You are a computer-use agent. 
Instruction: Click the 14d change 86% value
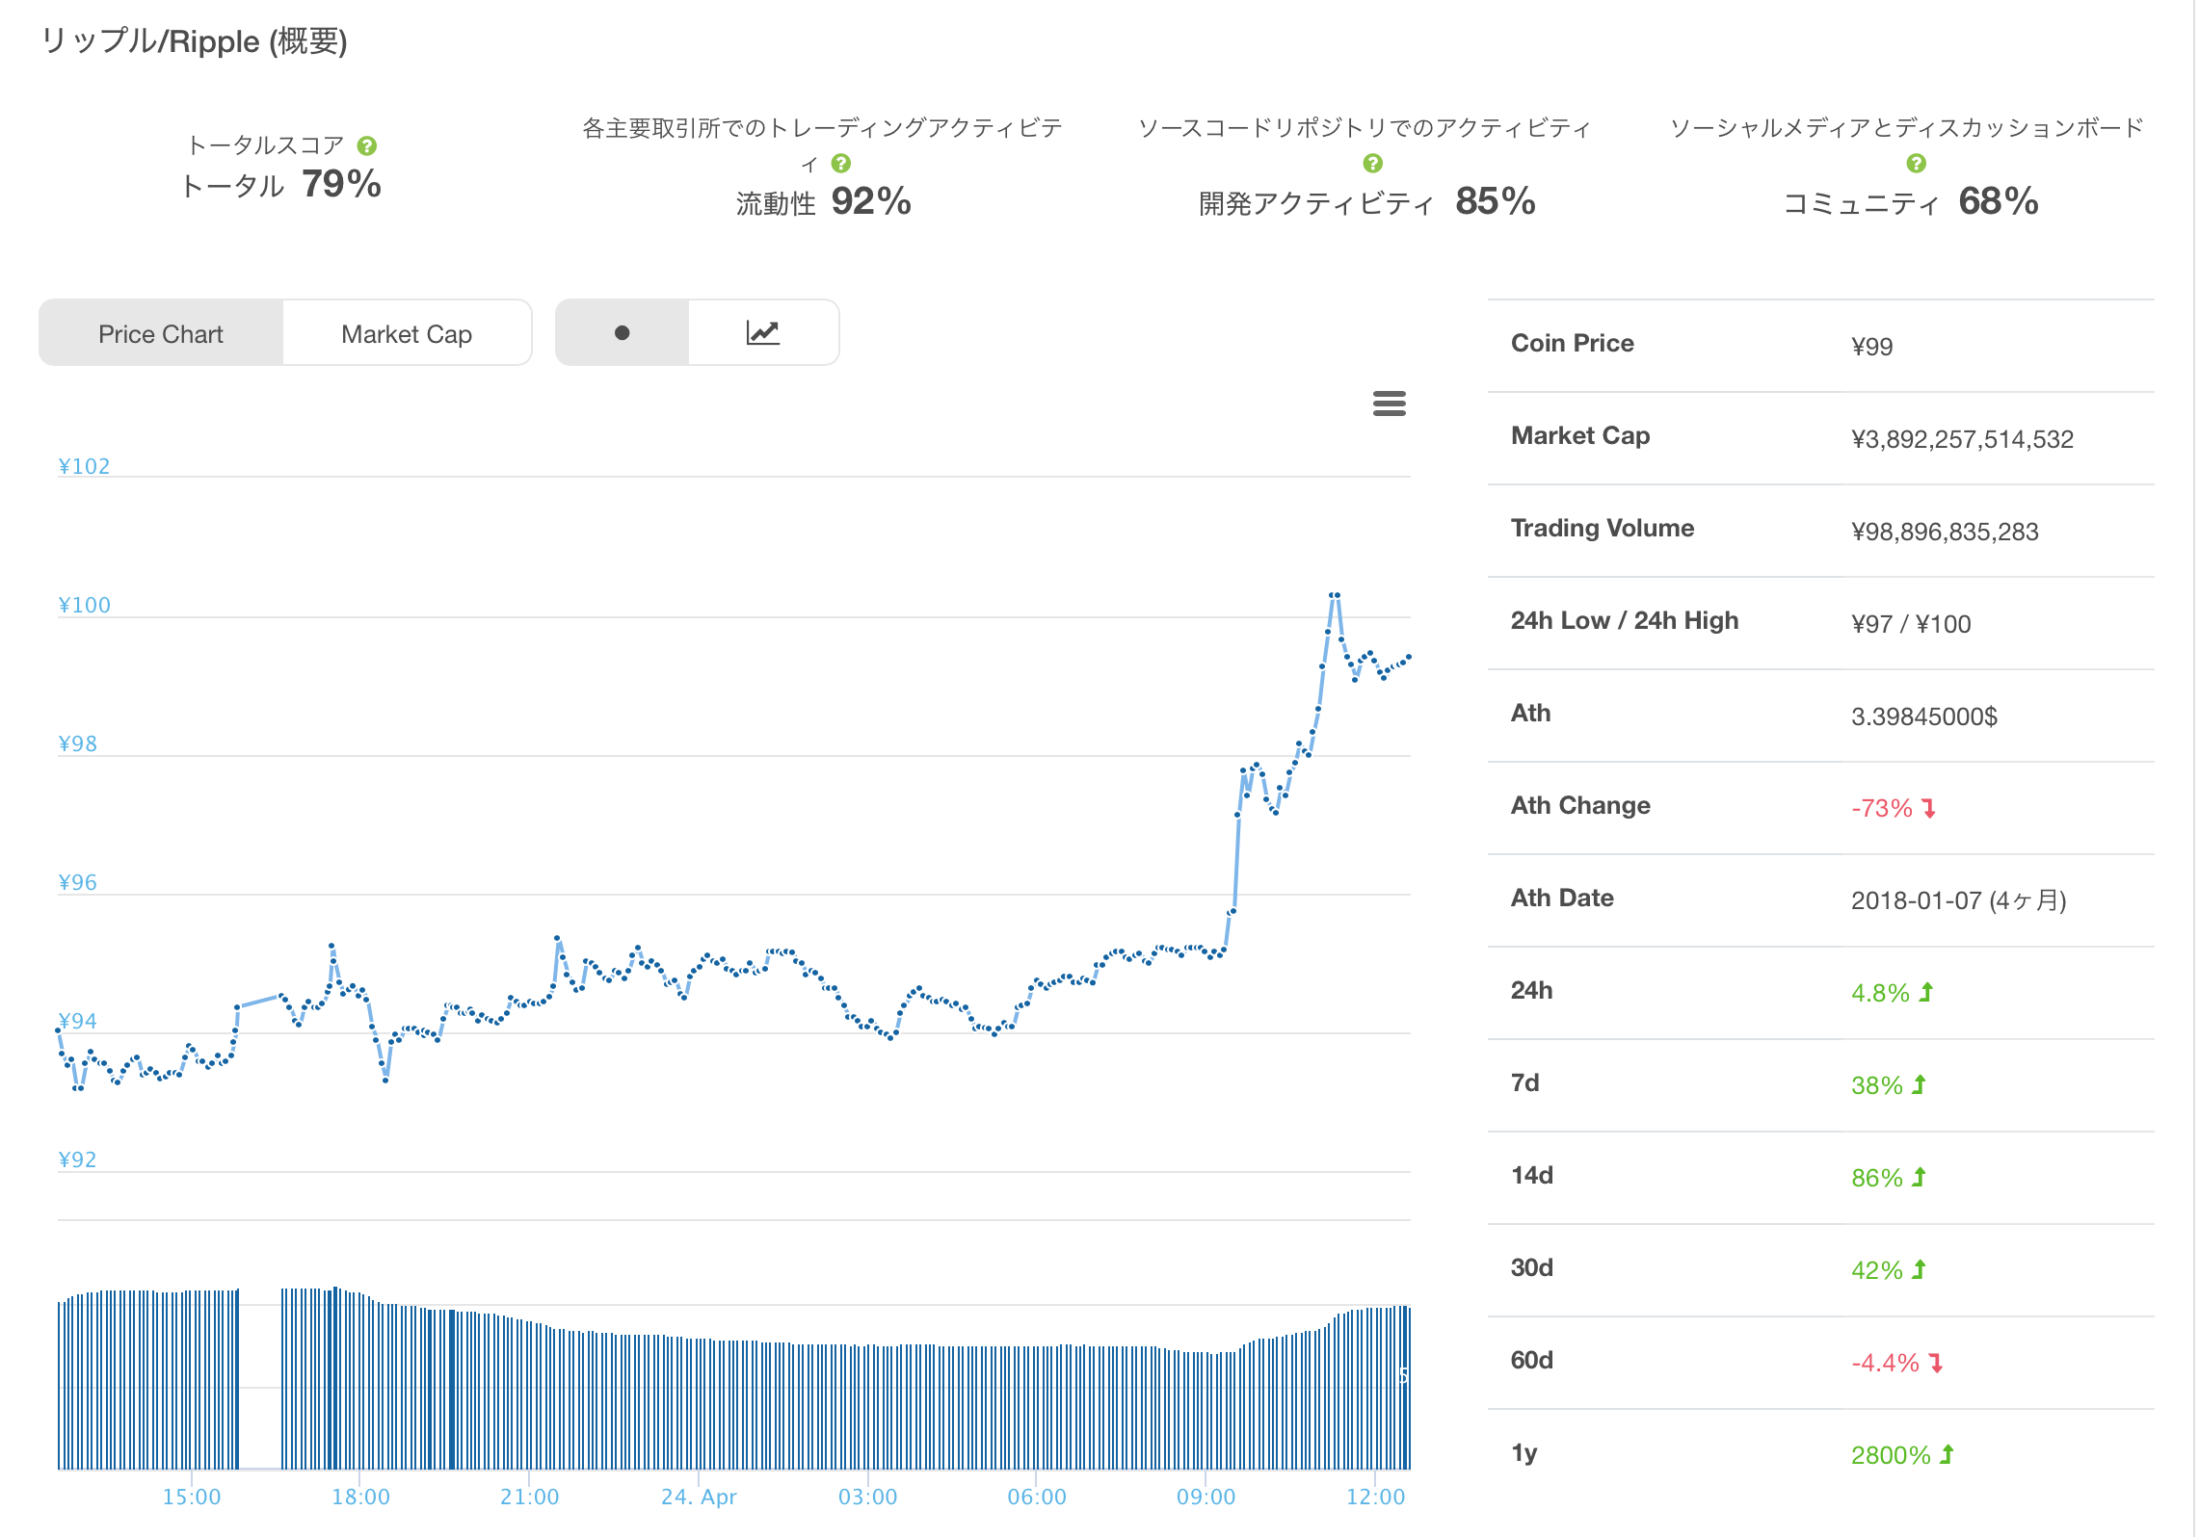tap(1876, 1178)
